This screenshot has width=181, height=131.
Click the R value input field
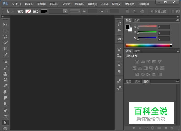coord(164,27)
